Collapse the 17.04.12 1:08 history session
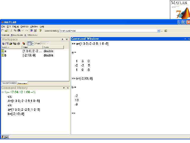 (3, 92)
